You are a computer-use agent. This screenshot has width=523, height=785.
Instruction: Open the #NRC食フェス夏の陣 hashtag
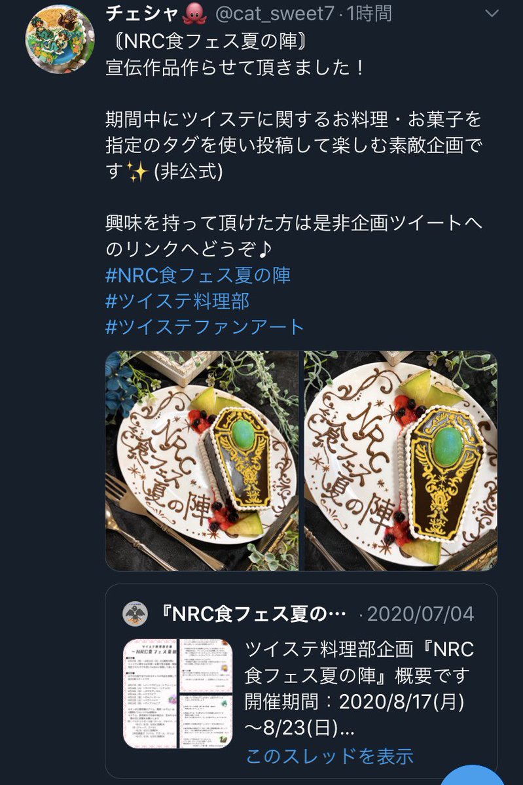point(198,275)
